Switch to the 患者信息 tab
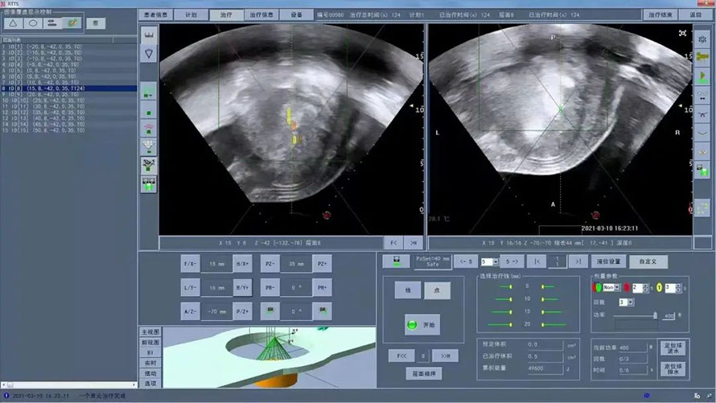The image size is (716, 403). pos(155,14)
